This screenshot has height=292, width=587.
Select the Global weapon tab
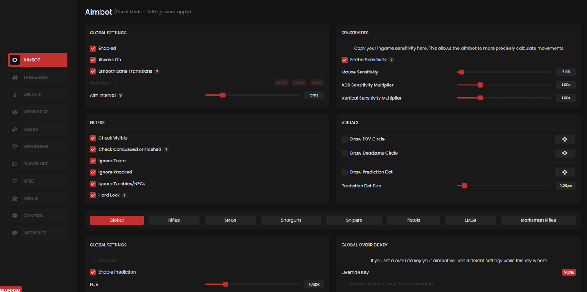pos(116,220)
